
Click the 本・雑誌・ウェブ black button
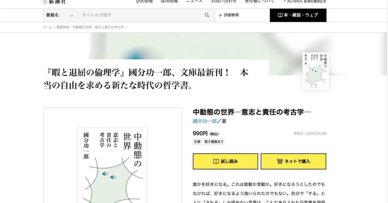pyautogui.click(x=298, y=15)
